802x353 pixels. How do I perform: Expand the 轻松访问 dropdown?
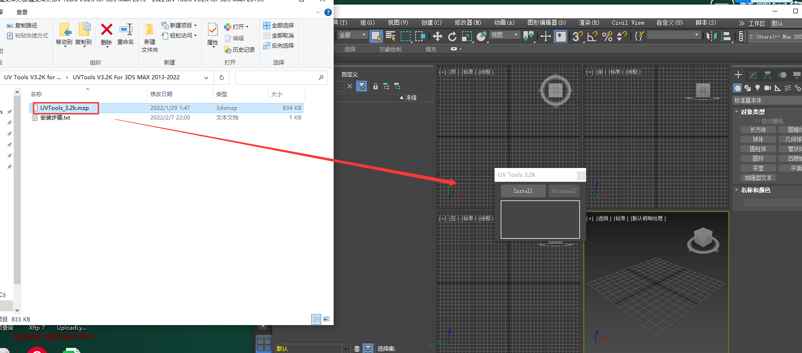(x=179, y=35)
